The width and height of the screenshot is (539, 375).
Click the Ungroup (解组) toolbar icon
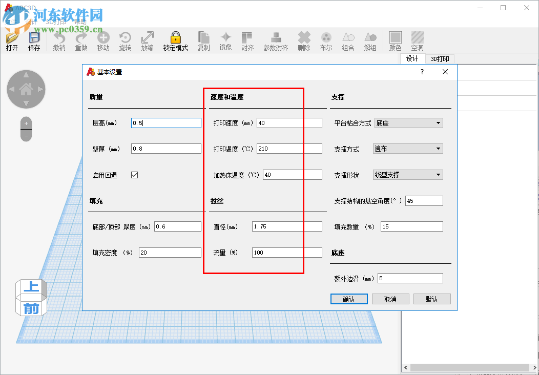click(x=370, y=41)
